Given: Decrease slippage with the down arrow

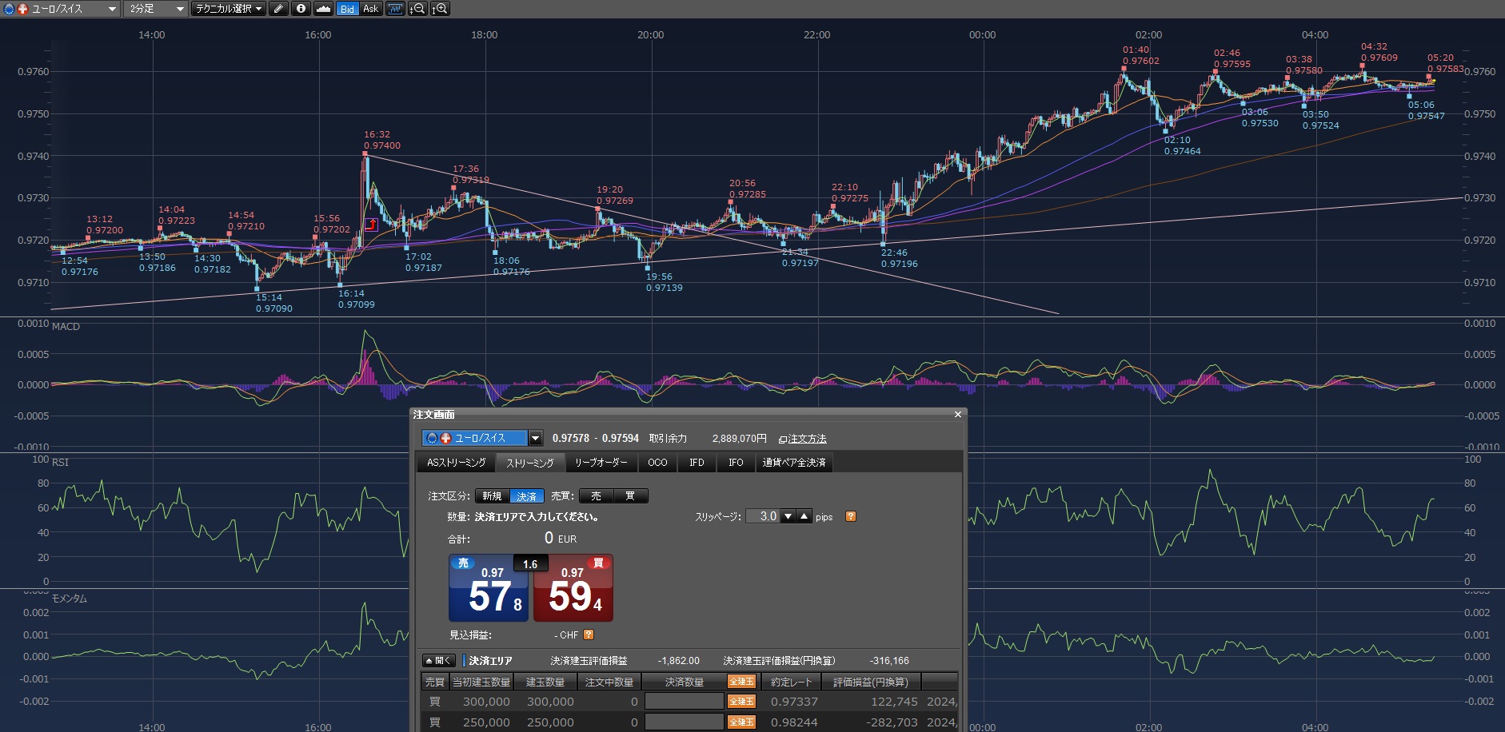Looking at the screenshot, I should coord(788,516).
